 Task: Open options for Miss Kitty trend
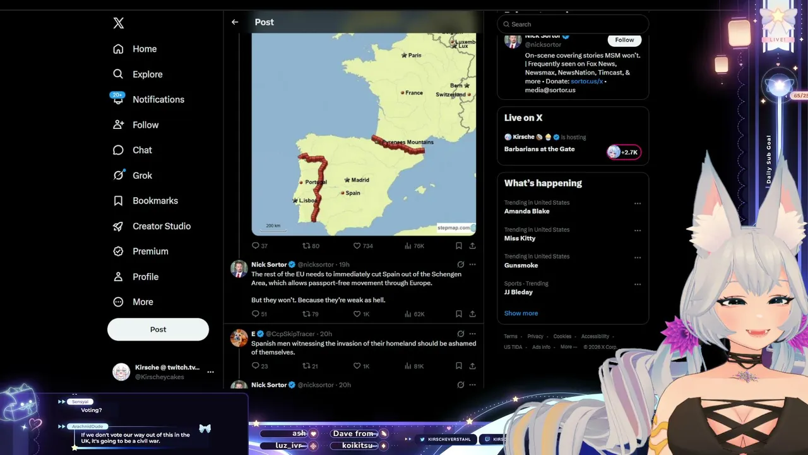click(638, 231)
